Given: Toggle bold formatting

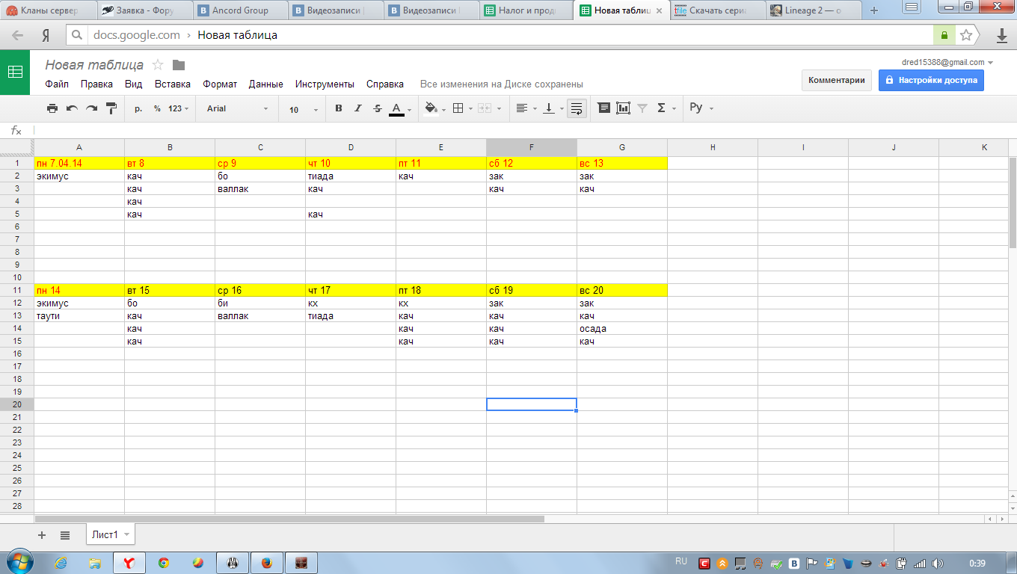Looking at the screenshot, I should 338,108.
